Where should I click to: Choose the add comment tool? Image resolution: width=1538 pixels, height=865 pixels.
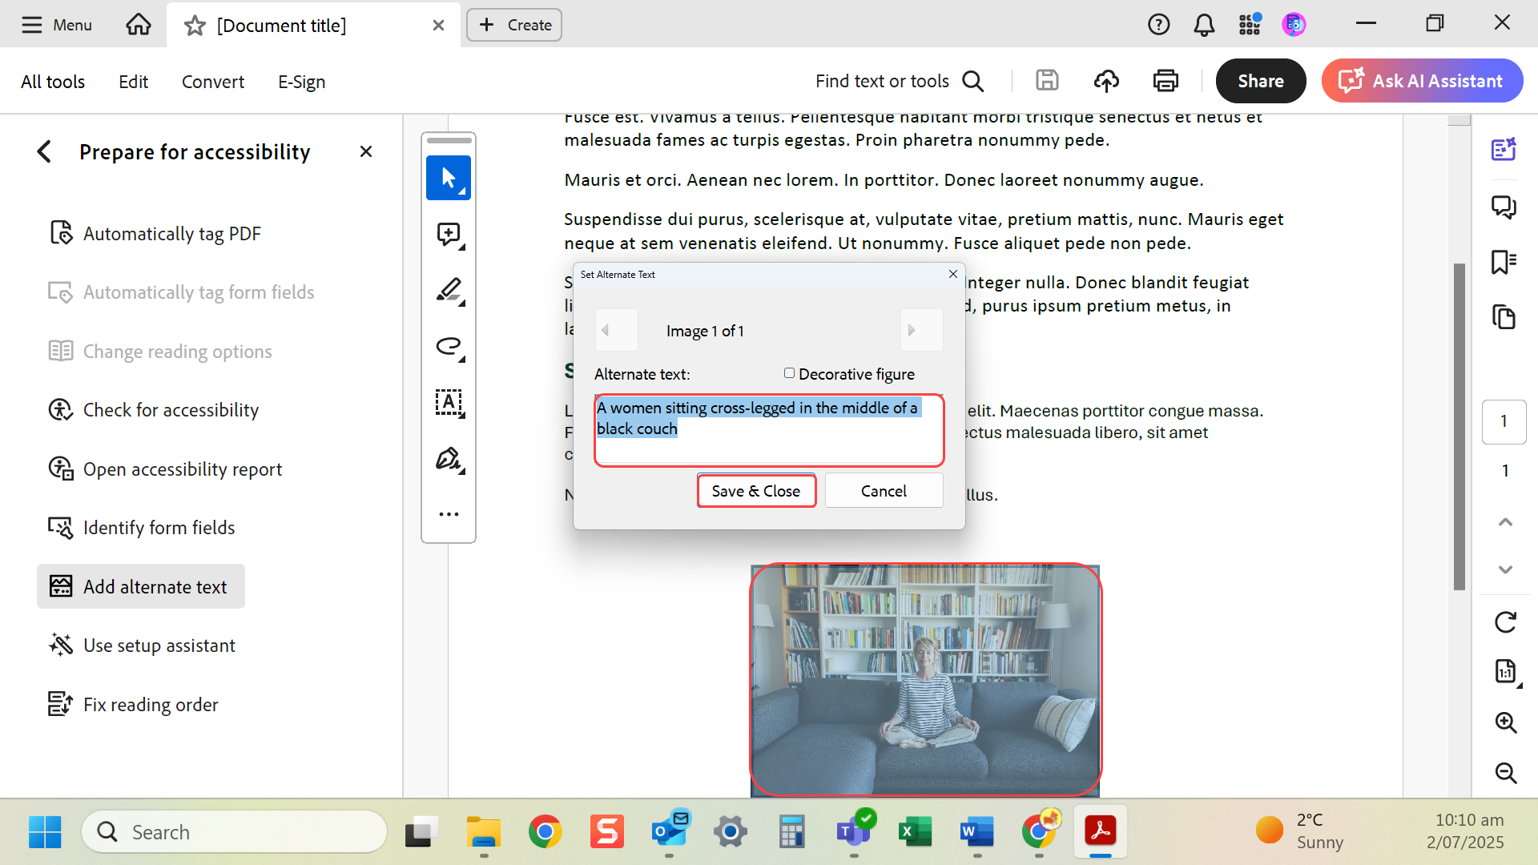[x=449, y=235]
